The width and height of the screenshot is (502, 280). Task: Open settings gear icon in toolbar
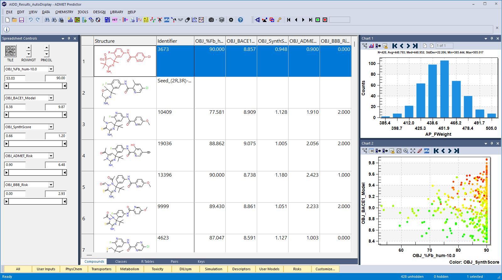[x=231, y=20]
